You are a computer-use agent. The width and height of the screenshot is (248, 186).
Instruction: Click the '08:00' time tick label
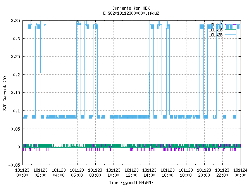coord(95,175)
